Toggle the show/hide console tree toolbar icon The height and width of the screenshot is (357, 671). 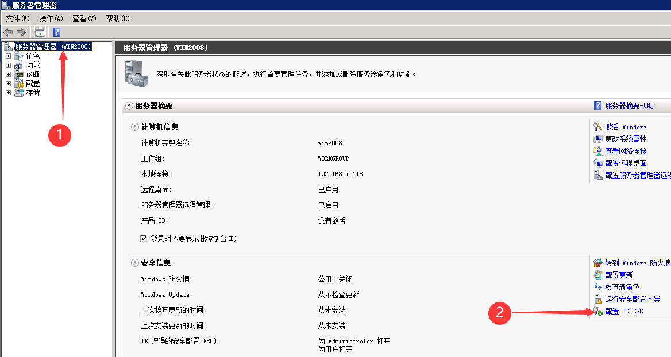pyautogui.click(x=39, y=32)
